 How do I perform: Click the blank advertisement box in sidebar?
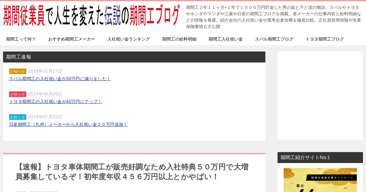[x=320, y=96]
